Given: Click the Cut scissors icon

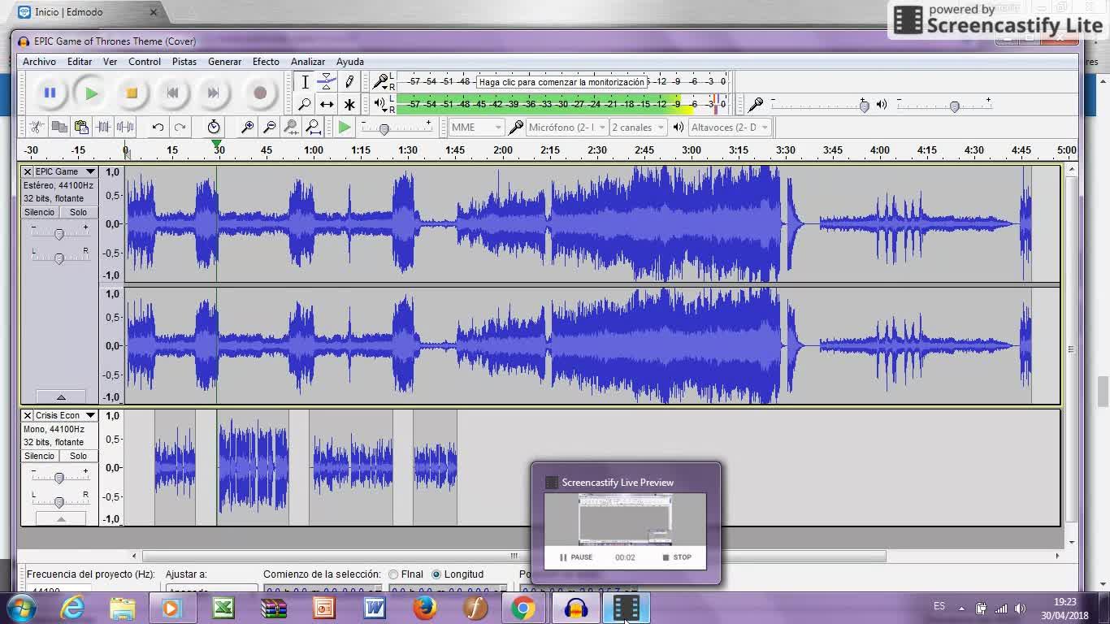Looking at the screenshot, I should (x=37, y=127).
